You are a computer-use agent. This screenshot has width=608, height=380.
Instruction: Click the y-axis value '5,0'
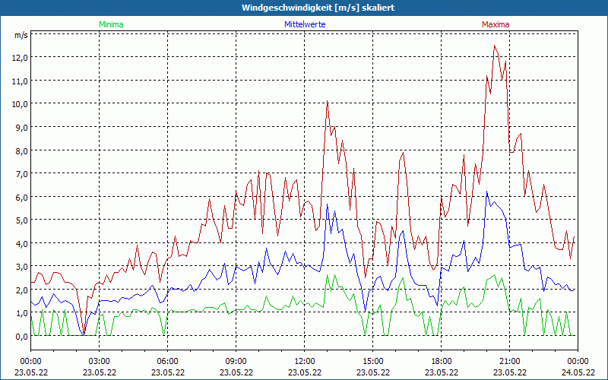(x=22, y=220)
